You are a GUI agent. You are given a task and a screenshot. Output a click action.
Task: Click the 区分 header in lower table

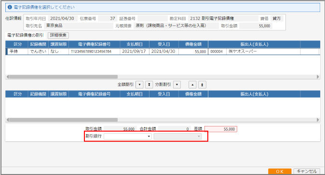tap(18, 94)
